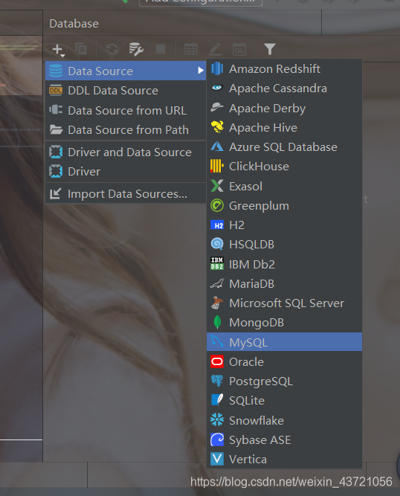Click the Oracle text label
400x496 pixels.
[x=246, y=362]
